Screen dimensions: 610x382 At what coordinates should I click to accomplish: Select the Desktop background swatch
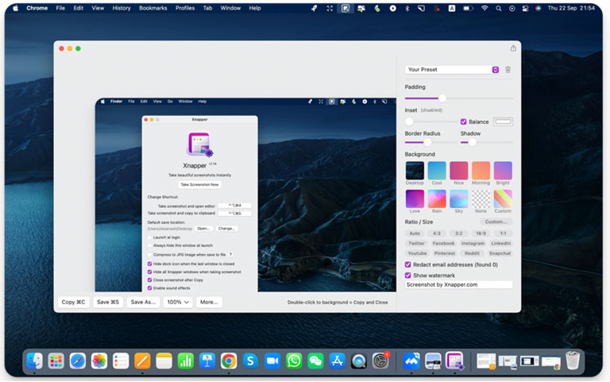pyautogui.click(x=415, y=171)
